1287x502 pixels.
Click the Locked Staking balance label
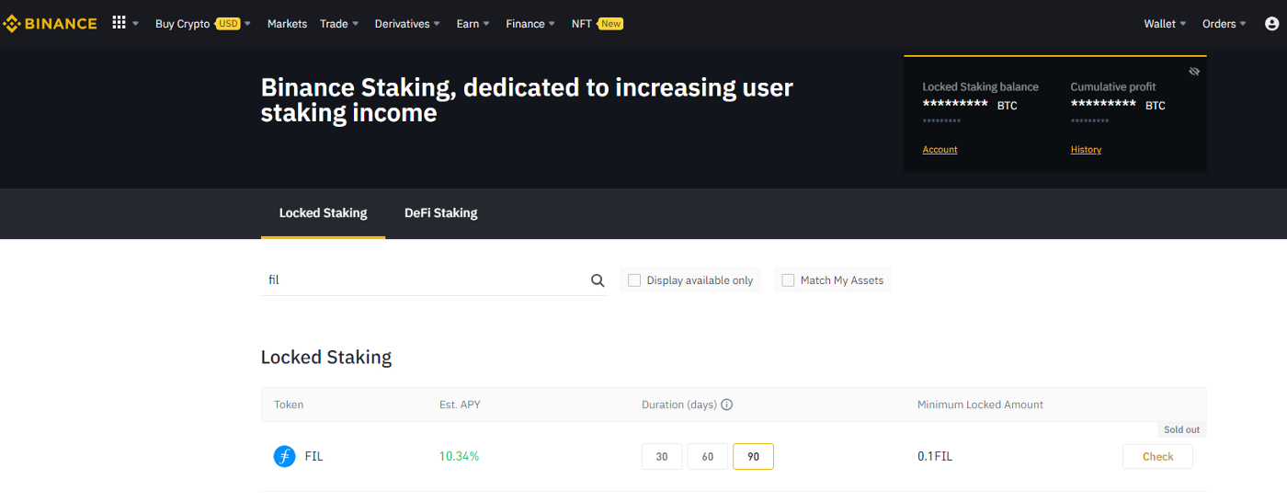(980, 86)
